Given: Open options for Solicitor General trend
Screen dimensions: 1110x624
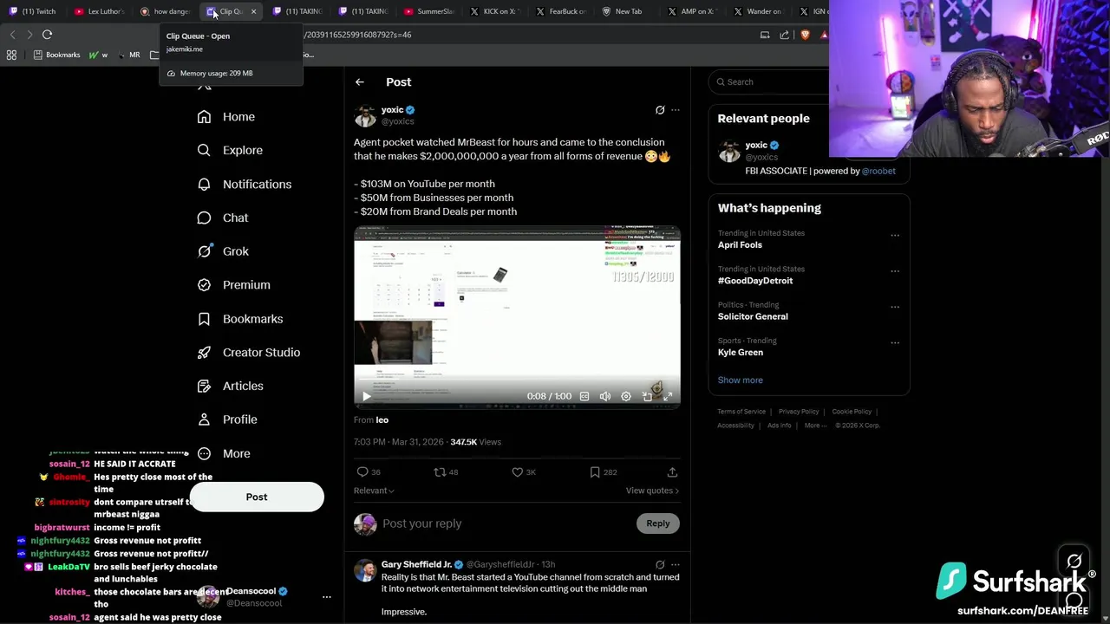Looking at the screenshot, I should [x=895, y=307].
